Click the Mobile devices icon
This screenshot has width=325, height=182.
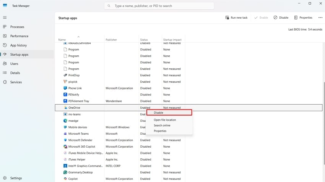[65, 127]
